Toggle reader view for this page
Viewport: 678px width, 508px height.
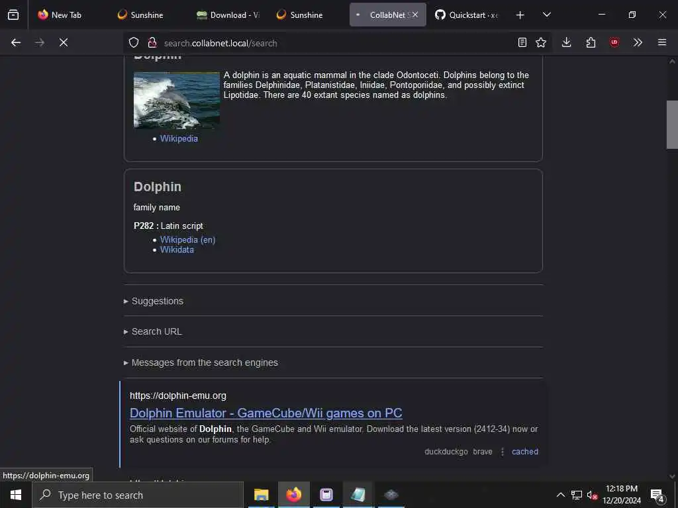pos(522,42)
